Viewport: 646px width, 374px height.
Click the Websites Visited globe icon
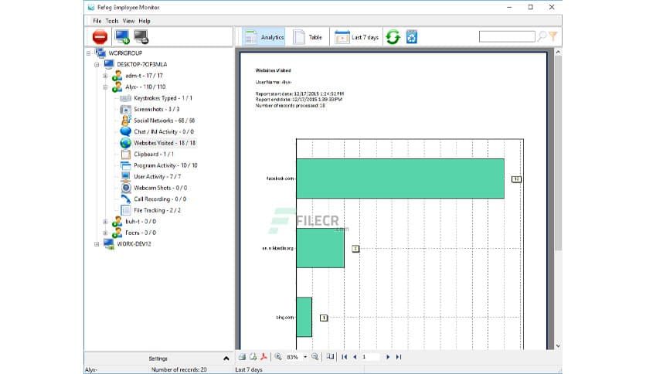pyautogui.click(x=126, y=143)
